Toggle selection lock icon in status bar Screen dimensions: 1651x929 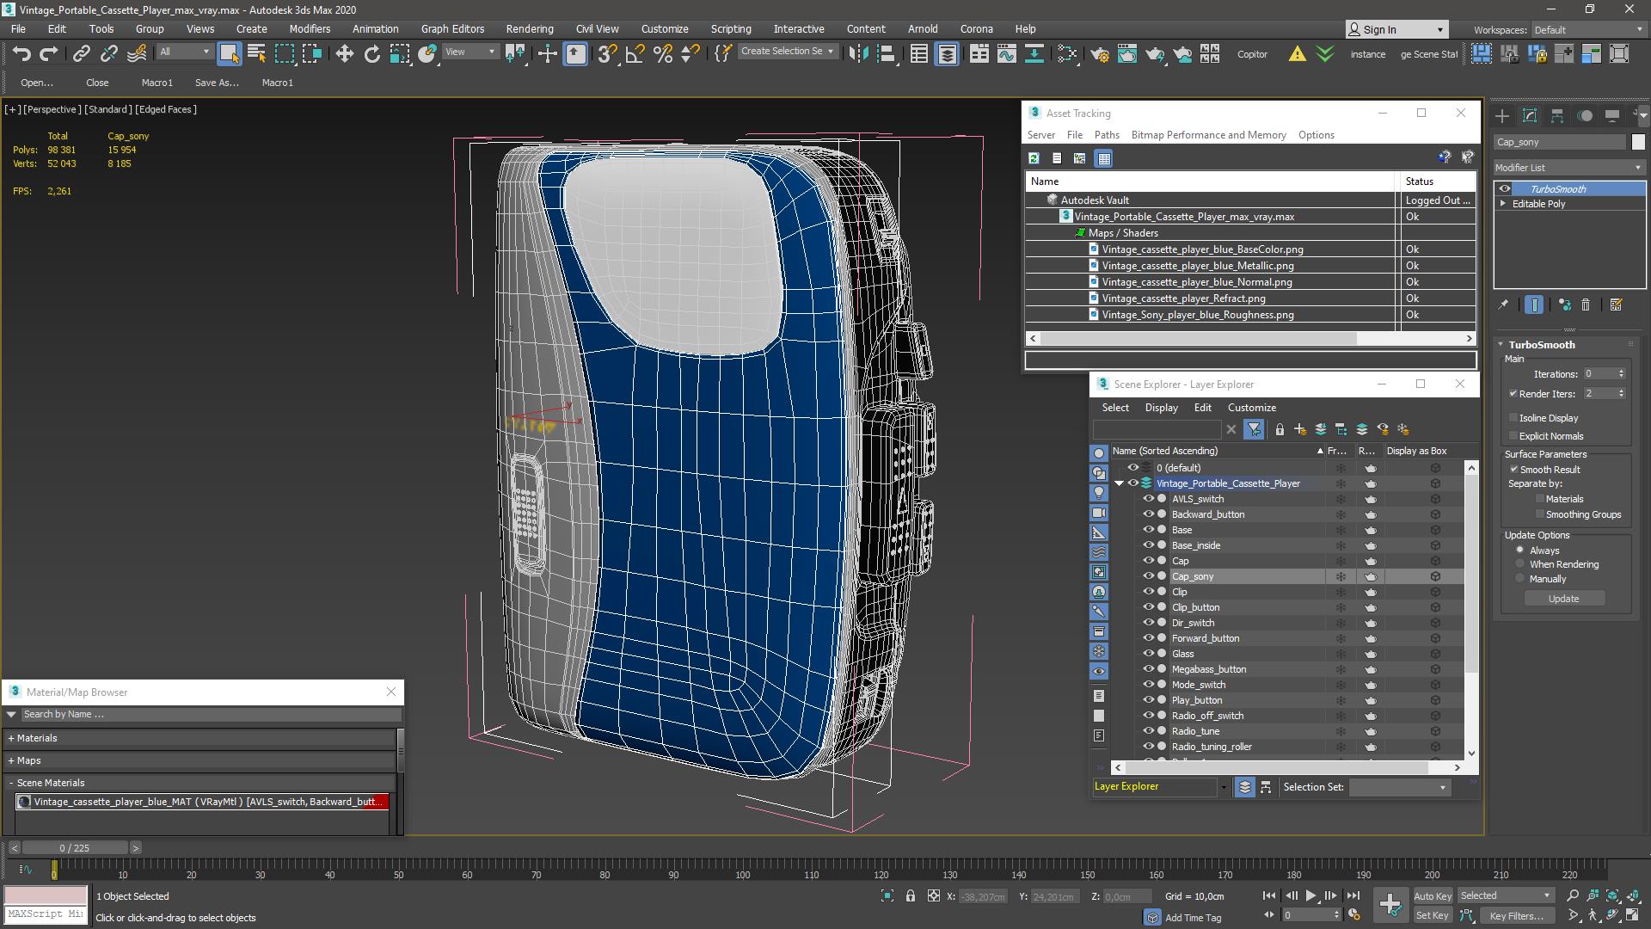[x=911, y=896]
